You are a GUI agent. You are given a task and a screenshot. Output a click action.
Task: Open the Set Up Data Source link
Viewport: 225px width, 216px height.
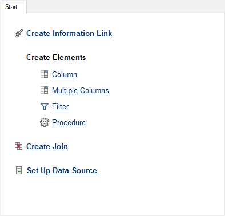pyautogui.click(x=62, y=170)
